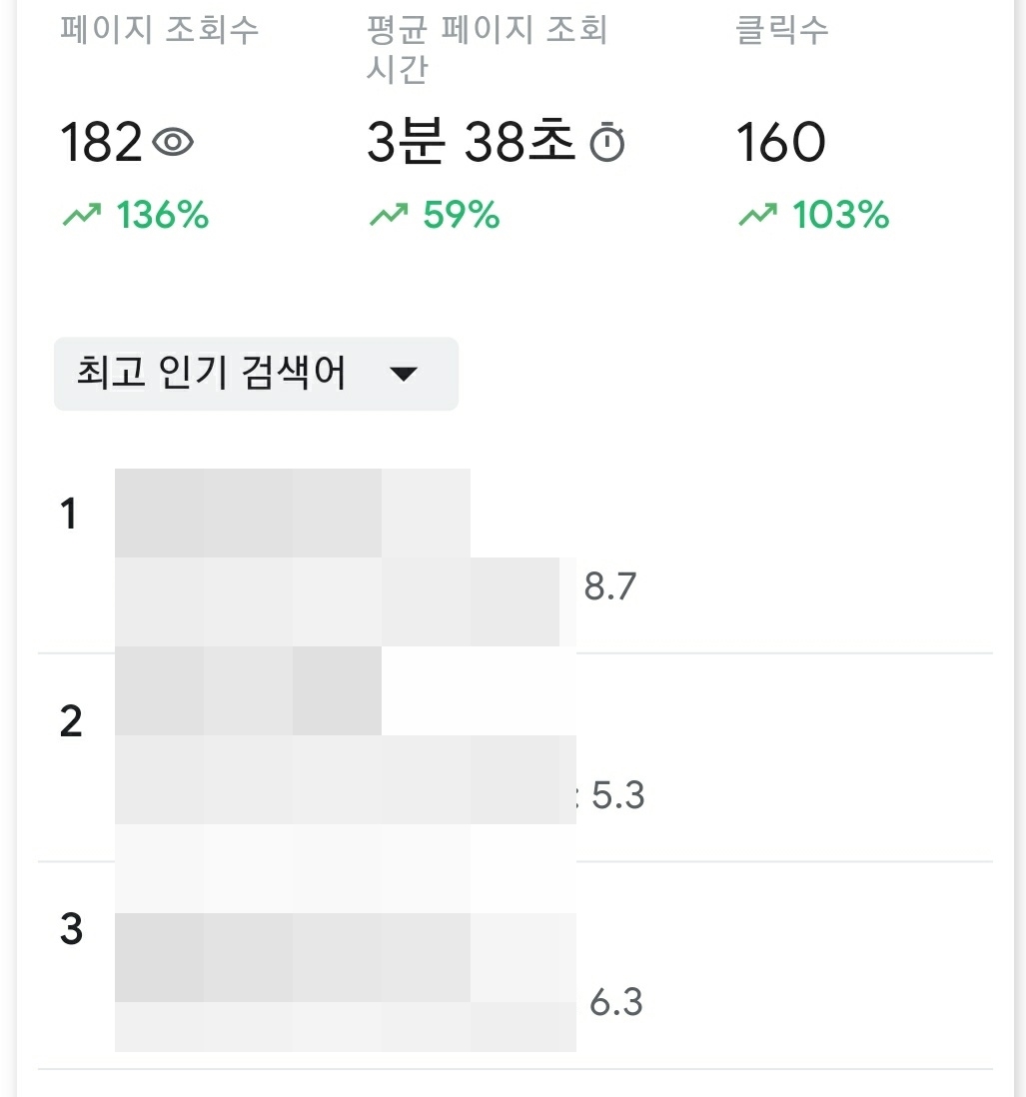Image resolution: width=1026 pixels, height=1097 pixels.
Task: Click the green trend arrow under 페이지 조회수
Action: pyautogui.click(x=83, y=212)
